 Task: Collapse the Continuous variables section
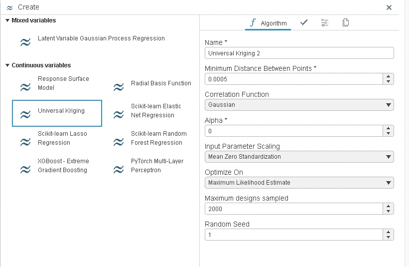click(x=7, y=65)
